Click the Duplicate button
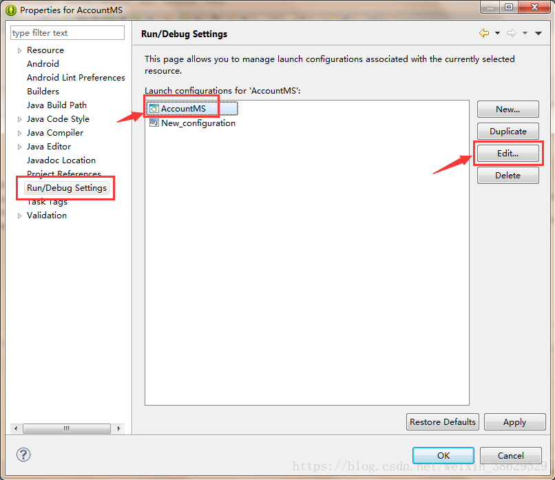The height and width of the screenshot is (480, 555). 508,132
